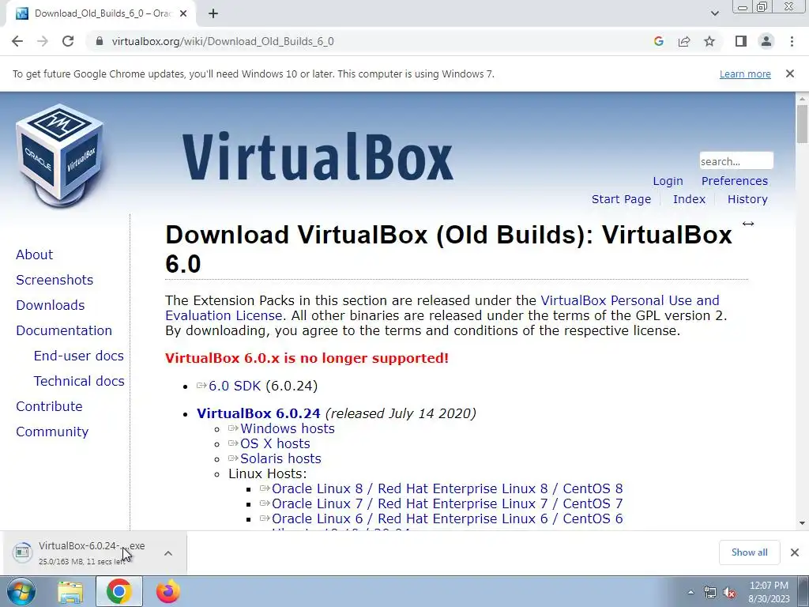Share this page using share icon
The height and width of the screenshot is (607, 809).
coord(684,41)
